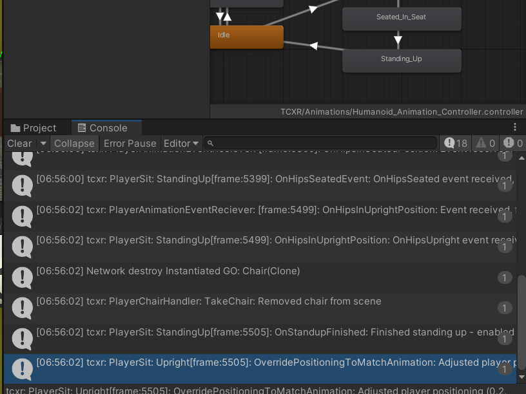Click the Console vertical scrollbar thumb
Screen dimensions: 526x394
[521, 322]
